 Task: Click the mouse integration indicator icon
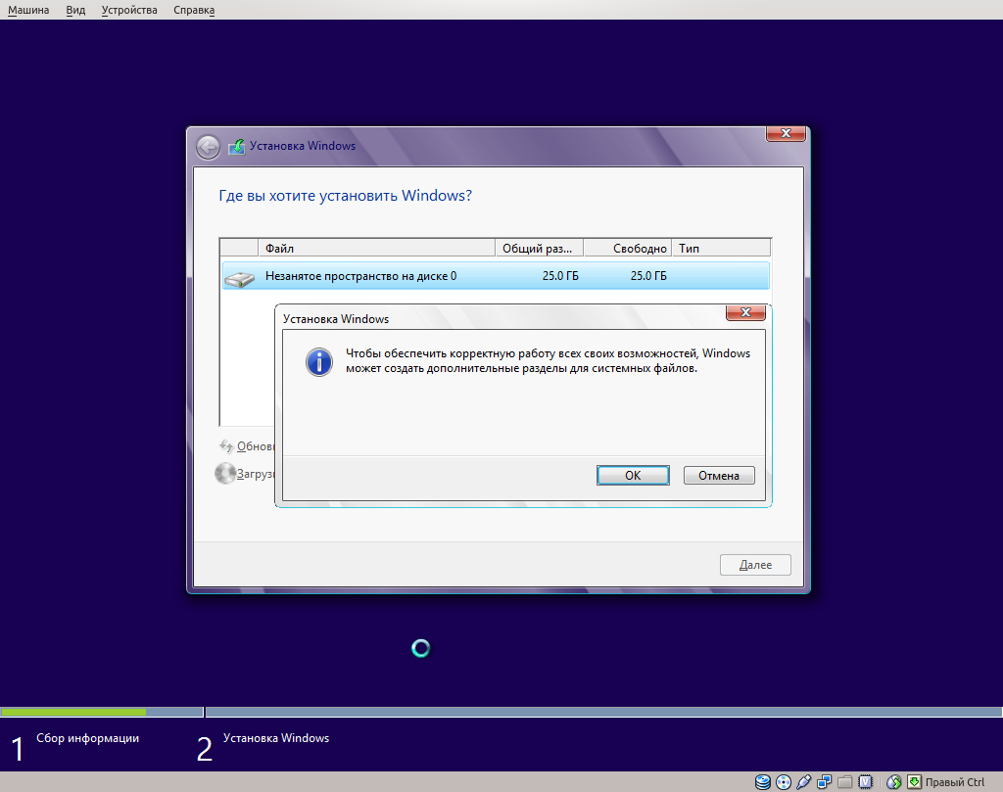pos(894,782)
